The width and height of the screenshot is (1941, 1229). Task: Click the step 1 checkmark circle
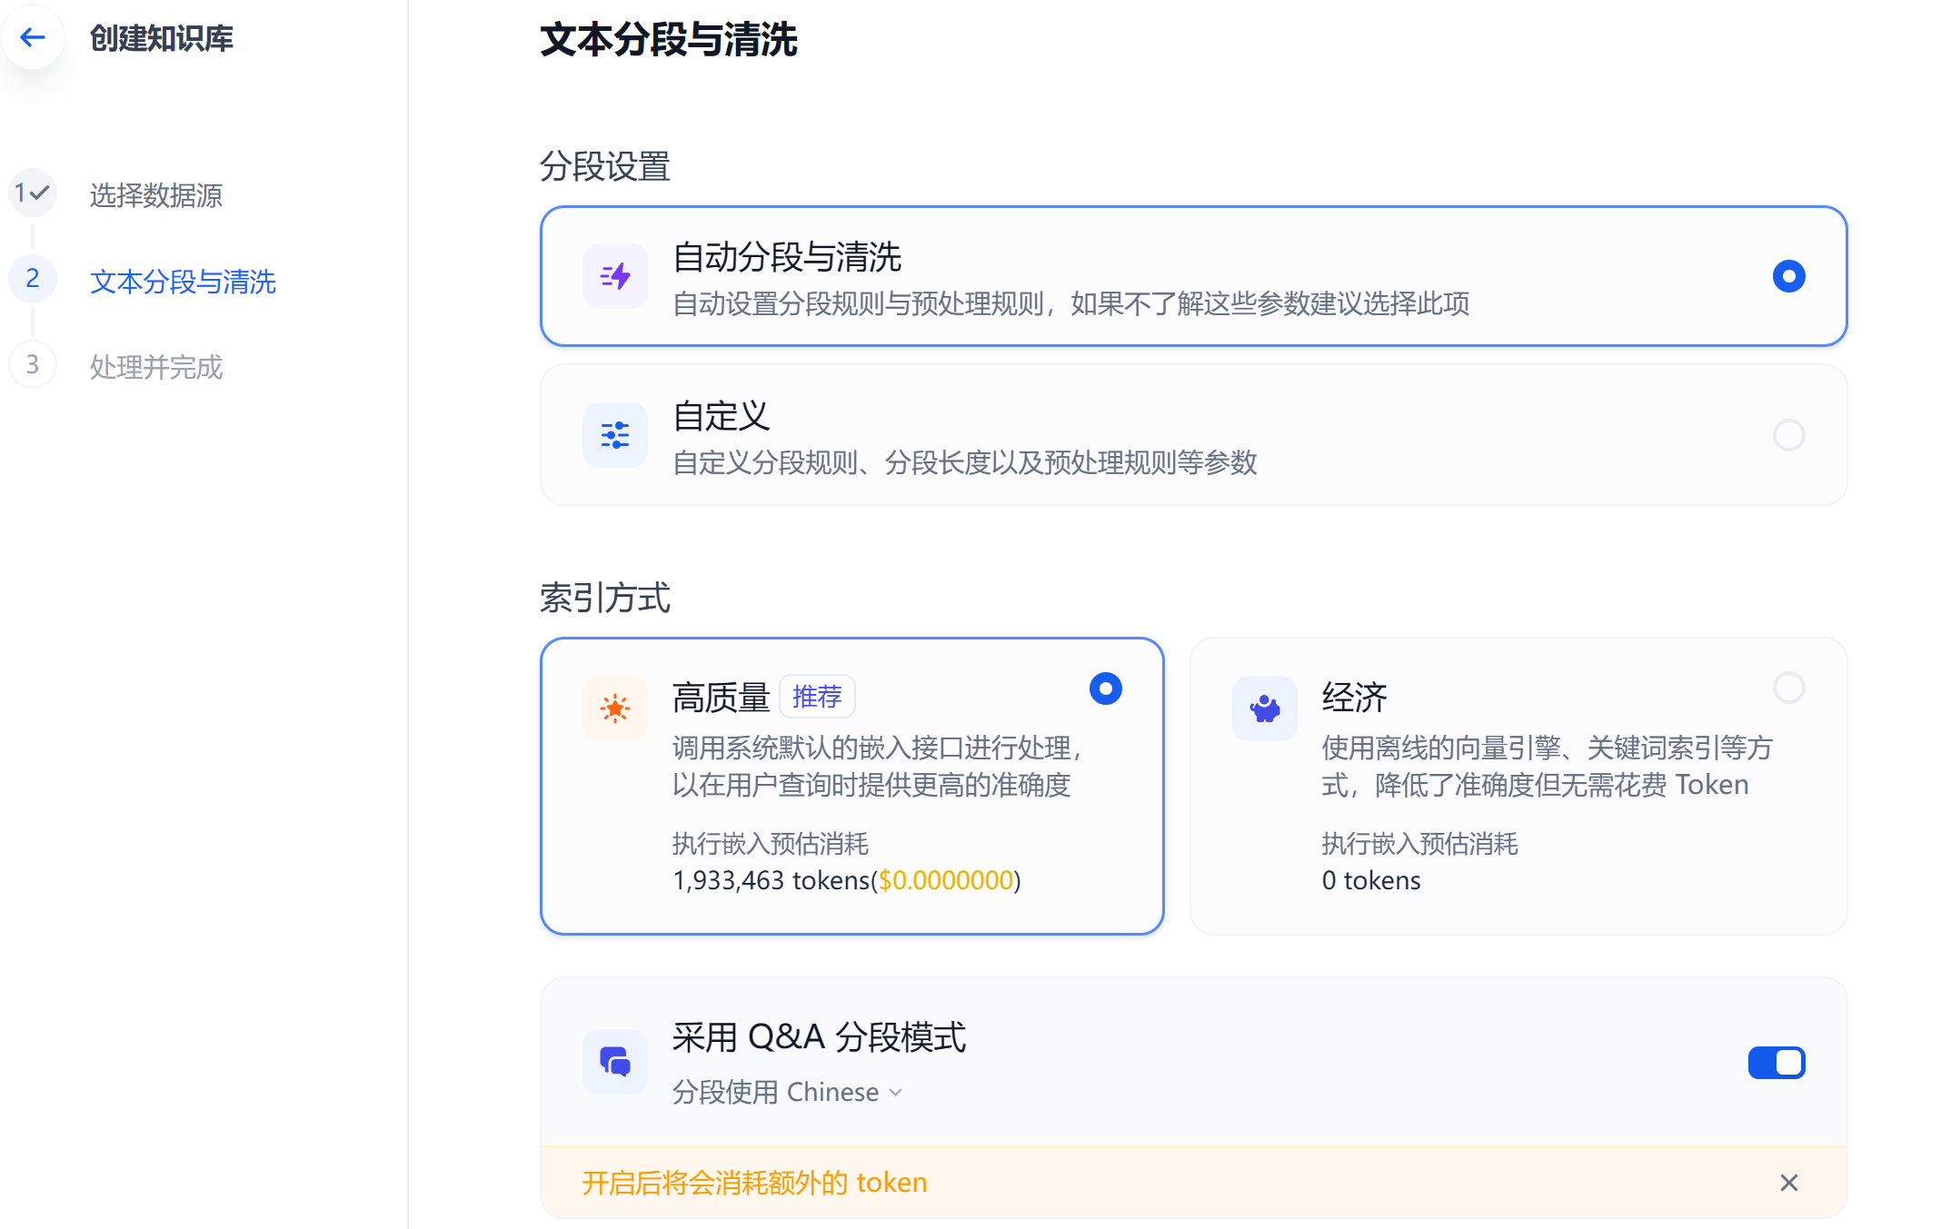point(33,193)
